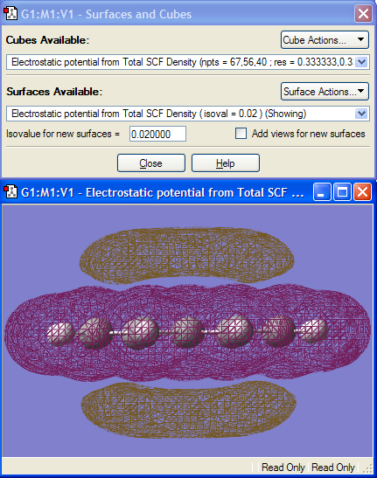Viewport: 377px width, 478px height.
Task: Click the top yellow mesh surface lobe
Action: [187, 254]
